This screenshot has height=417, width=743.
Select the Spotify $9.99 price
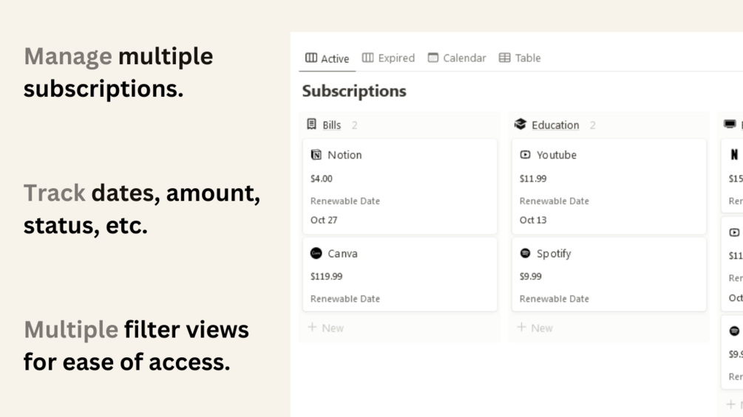530,276
